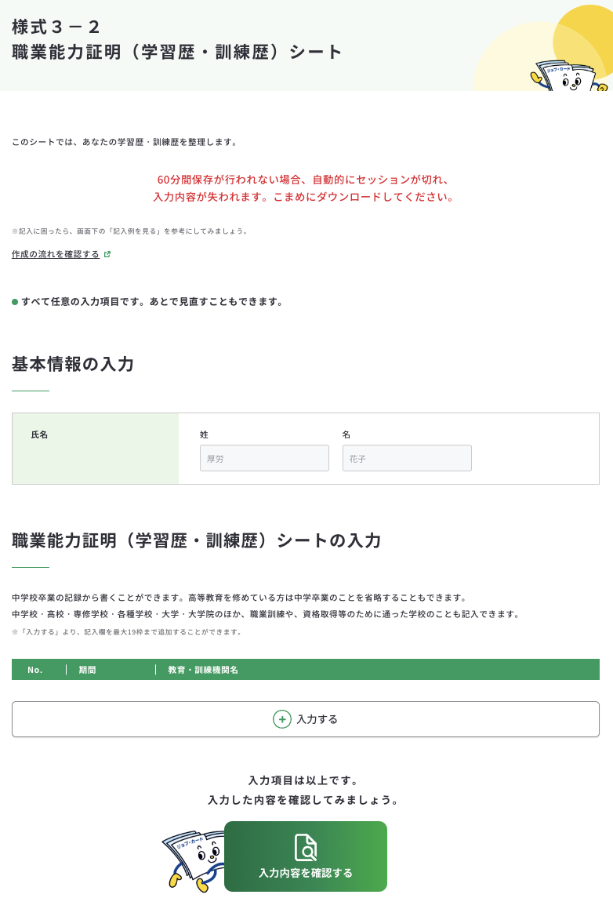Click the 職業能力証明（学習歴・訓練歴）シートの入力 heading

click(x=195, y=540)
